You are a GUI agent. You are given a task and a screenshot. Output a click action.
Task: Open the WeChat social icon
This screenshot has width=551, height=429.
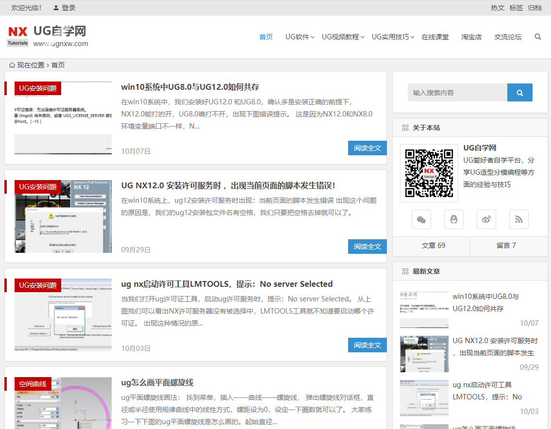point(421,219)
